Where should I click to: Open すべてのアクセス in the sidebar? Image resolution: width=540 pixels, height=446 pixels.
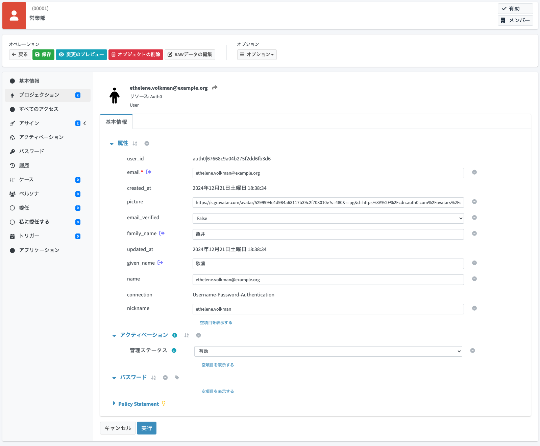[48, 109]
